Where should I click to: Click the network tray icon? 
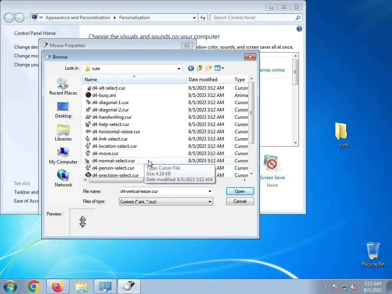(x=344, y=287)
